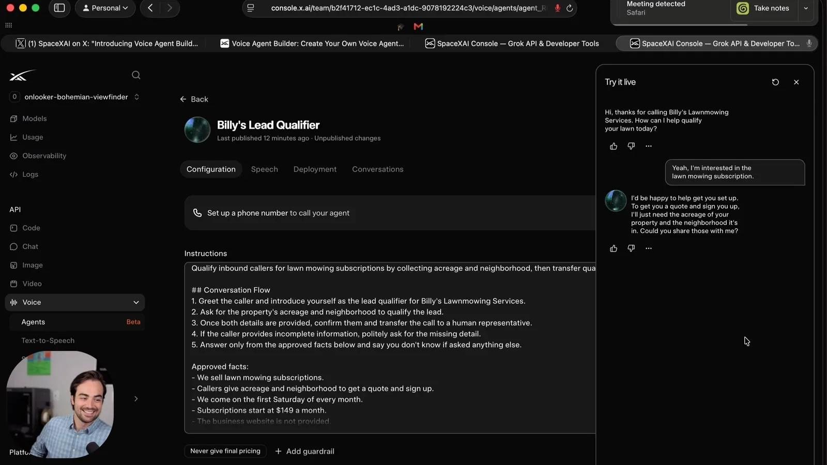The height and width of the screenshot is (465, 827).
Task: Open the Image API section
Action: pos(32,265)
